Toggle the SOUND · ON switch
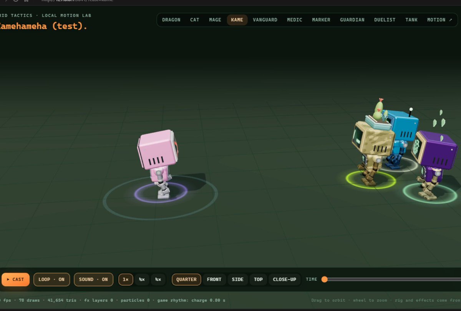The height and width of the screenshot is (311, 461). pyautogui.click(x=93, y=280)
